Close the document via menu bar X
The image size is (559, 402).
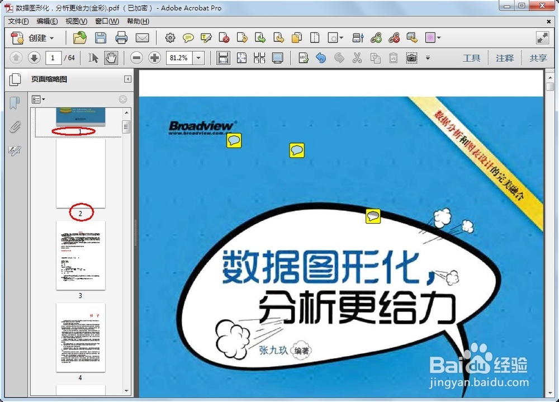coord(549,22)
